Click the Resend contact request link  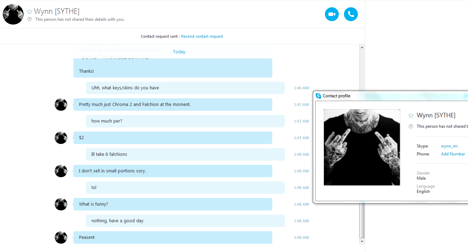point(202,36)
